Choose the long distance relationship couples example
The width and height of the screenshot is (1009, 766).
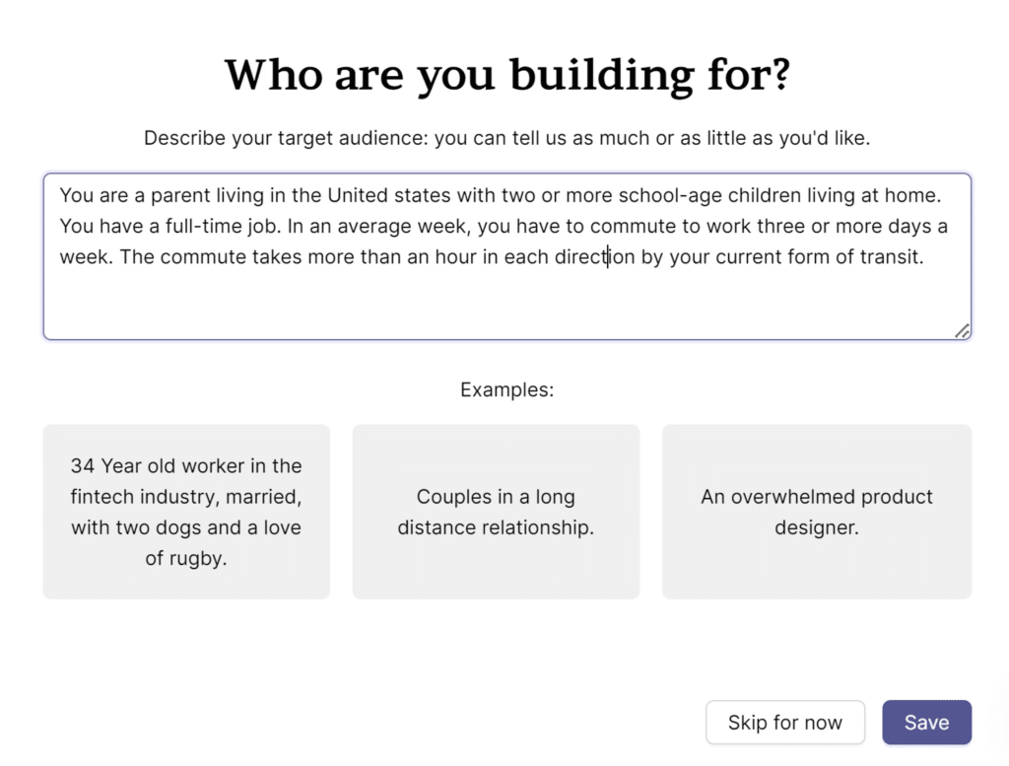pos(496,512)
